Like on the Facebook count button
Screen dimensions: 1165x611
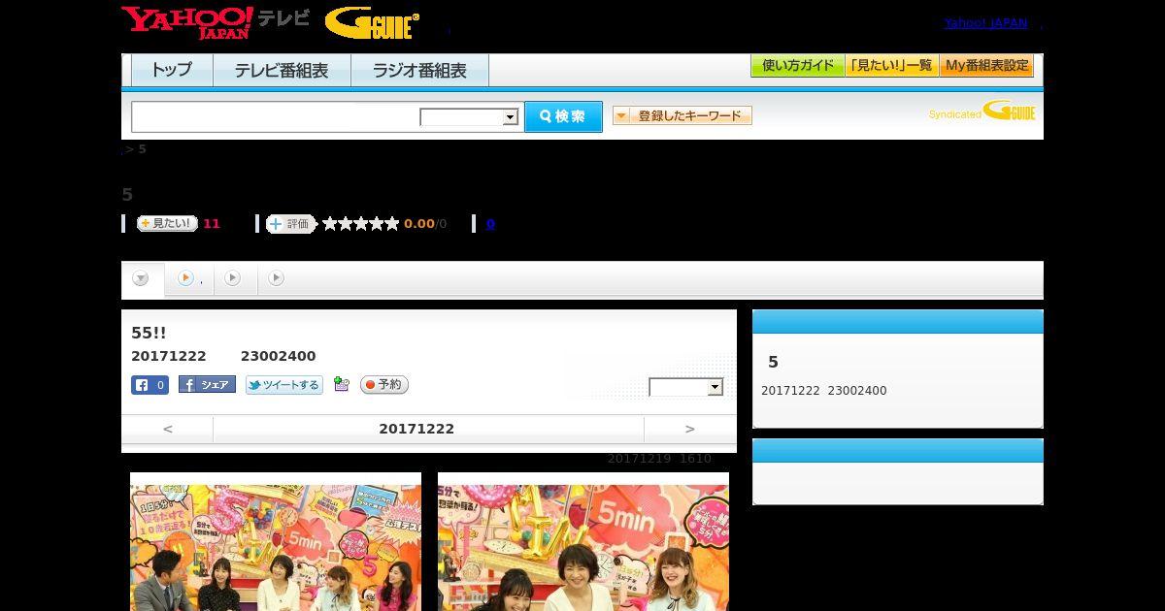point(150,385)
